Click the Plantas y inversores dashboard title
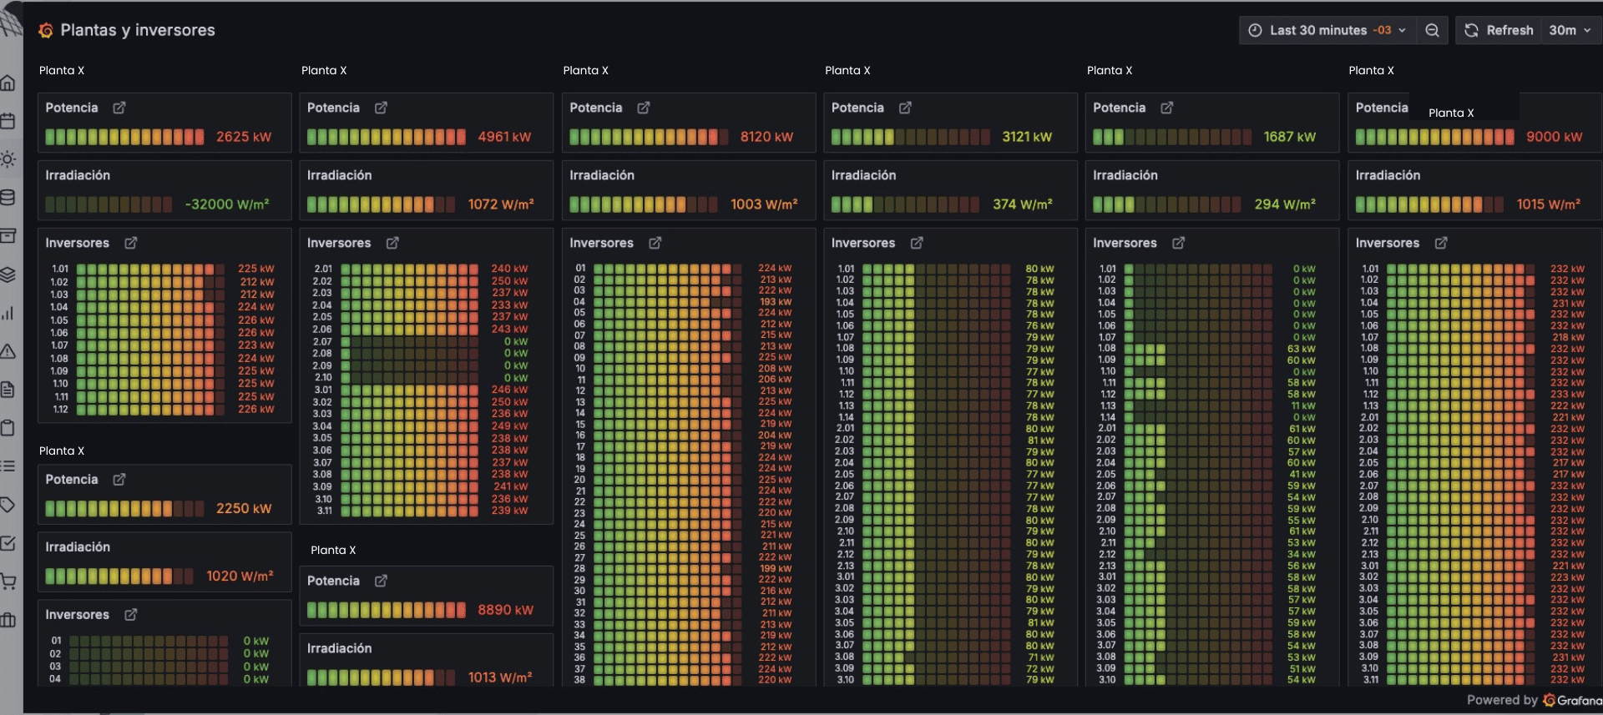 tap(138, 30)
